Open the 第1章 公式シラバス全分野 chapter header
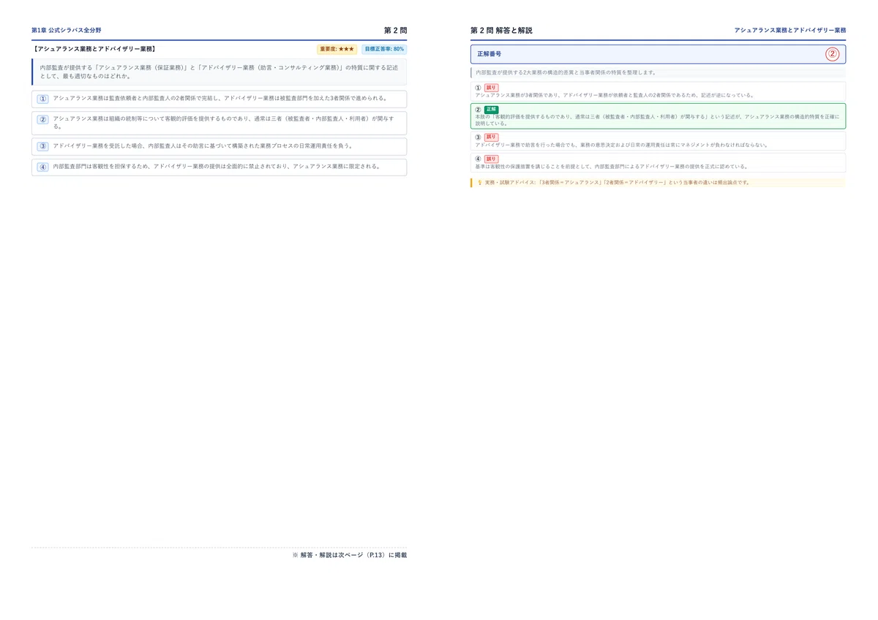 coord(67,31)
